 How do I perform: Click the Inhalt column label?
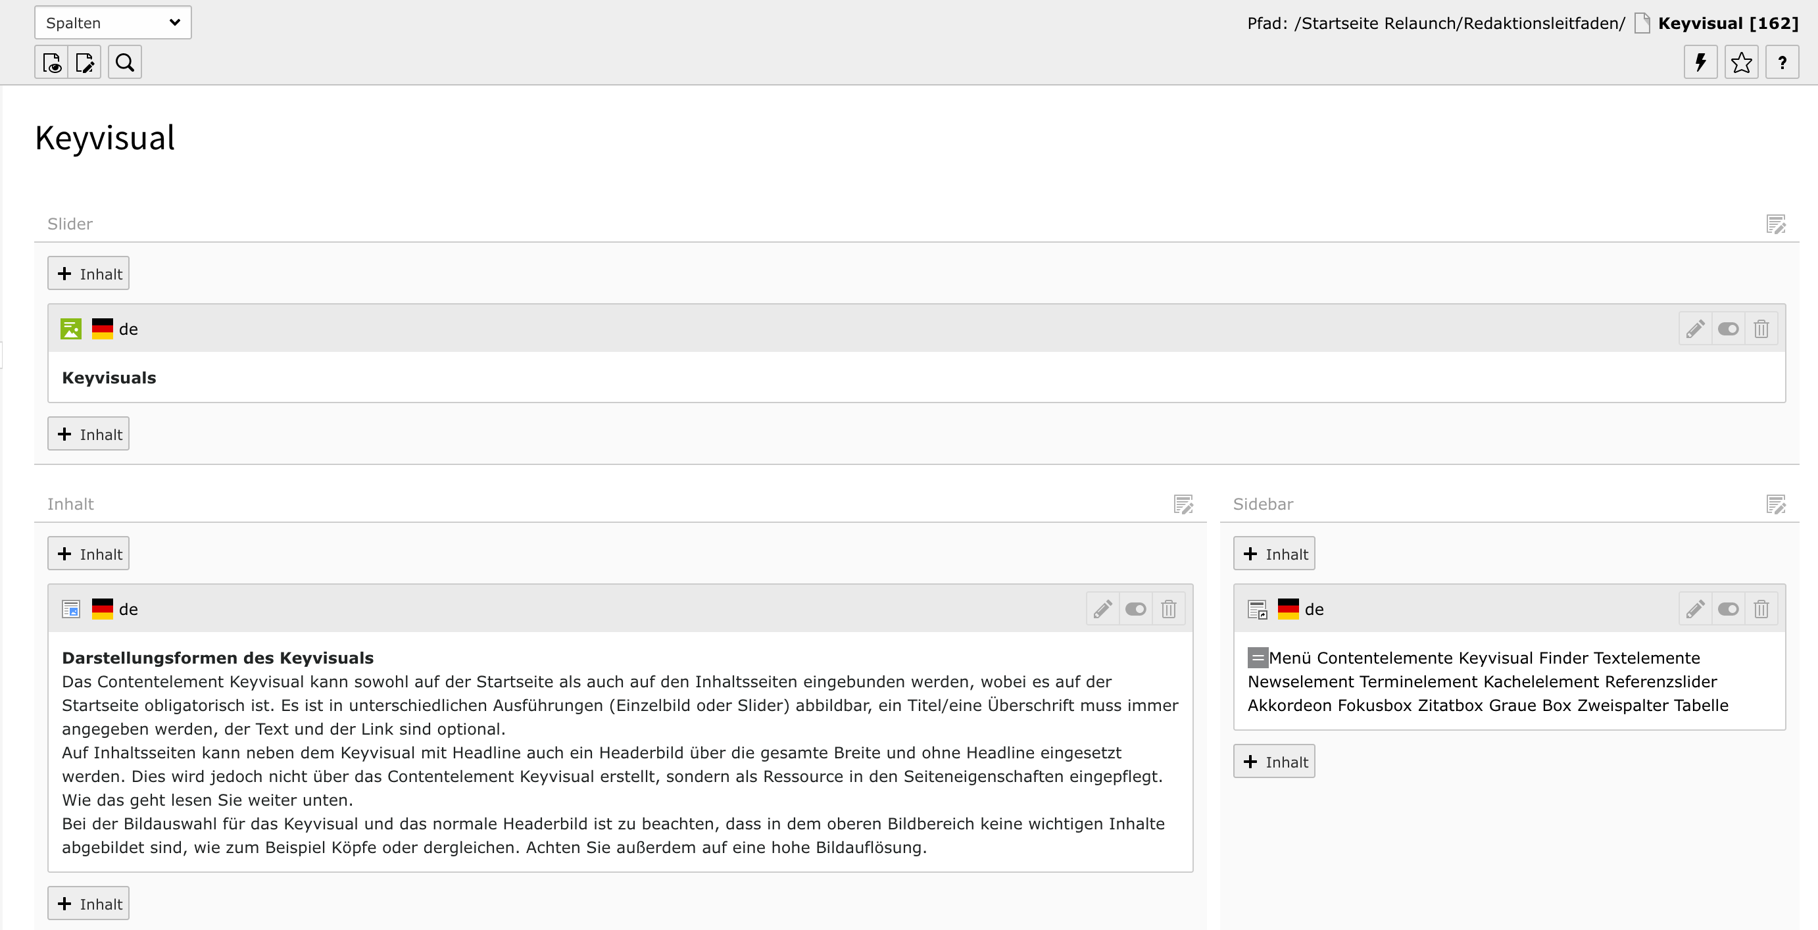coord(70,504)
